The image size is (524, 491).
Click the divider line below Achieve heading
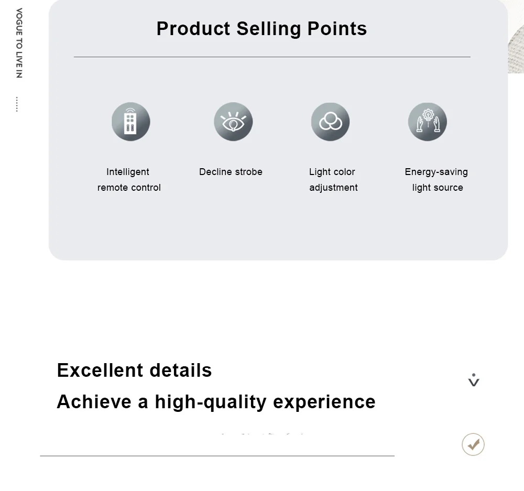click(217, 455)
